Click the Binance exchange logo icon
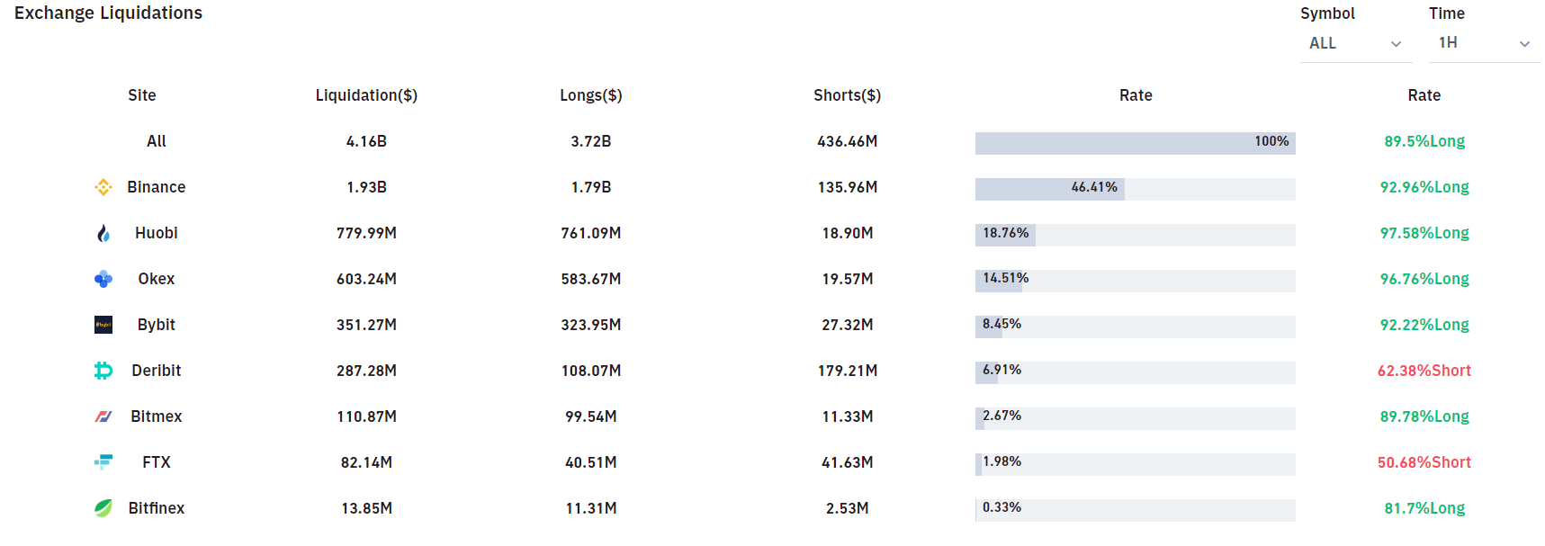Image resolution: width=1545 pixels, height=546 pixels. [x=103, y=187]
